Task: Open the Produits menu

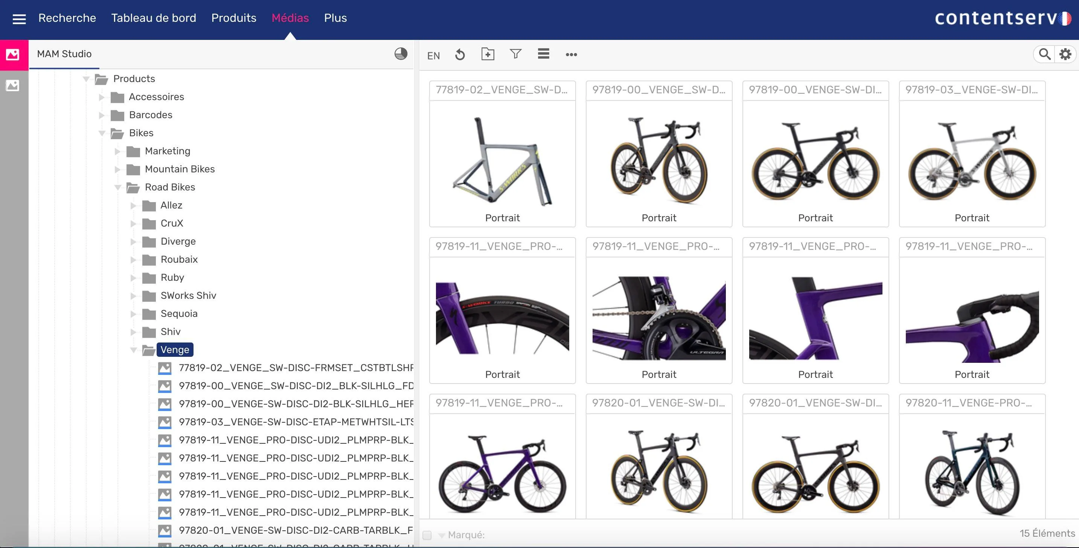Action: pos(234,18)
